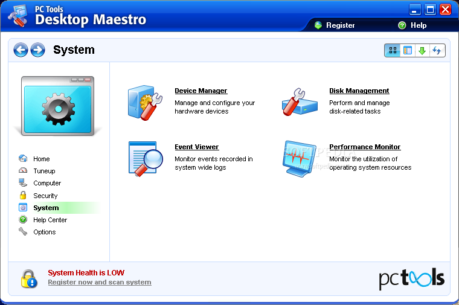The image size is (459, 305).
Task: Click the Event Viewer link
Action: pyautogui.click(x=197, y=147)
